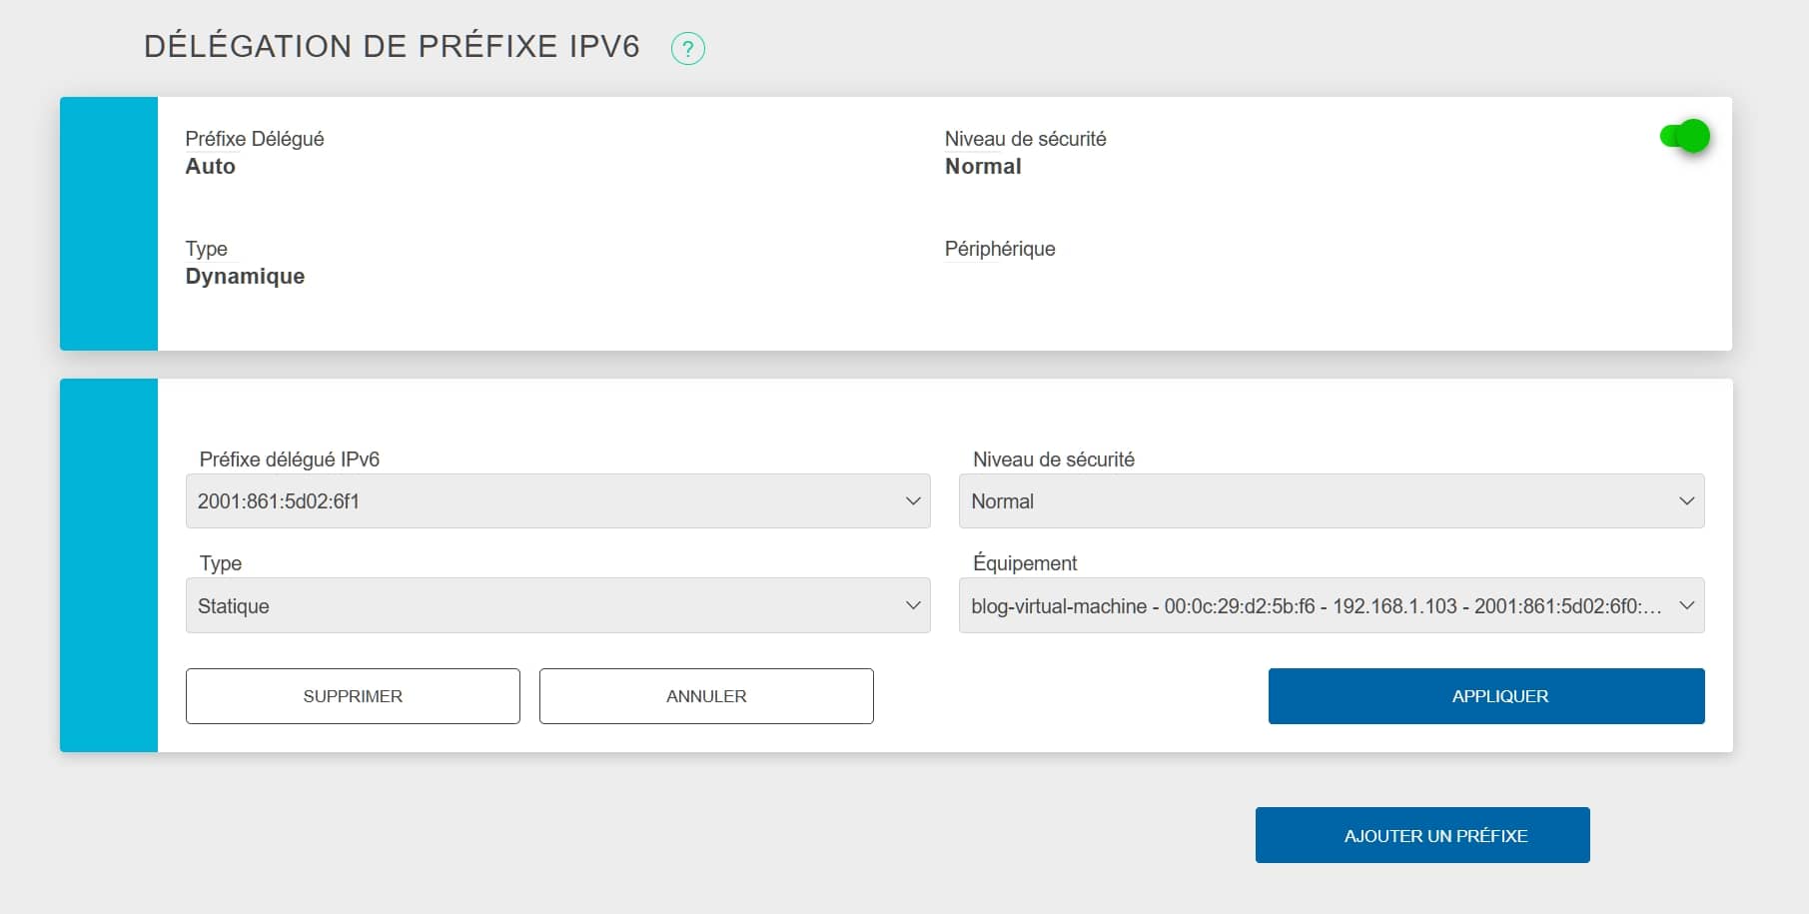Screen dimensions: 1809x914
Task: Click chevron arrow of the 2001:861:5d02:6f1 field
Action: coord(912,501)
